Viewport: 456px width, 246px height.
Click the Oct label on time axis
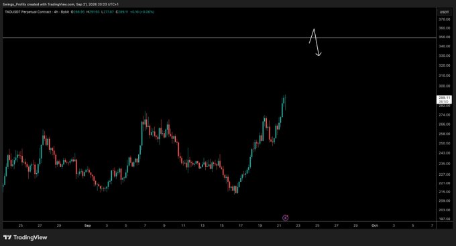click(375, 225)
